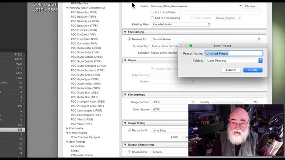
Task: Collapse the Output Sharpening section
Action: coord(125,144)
